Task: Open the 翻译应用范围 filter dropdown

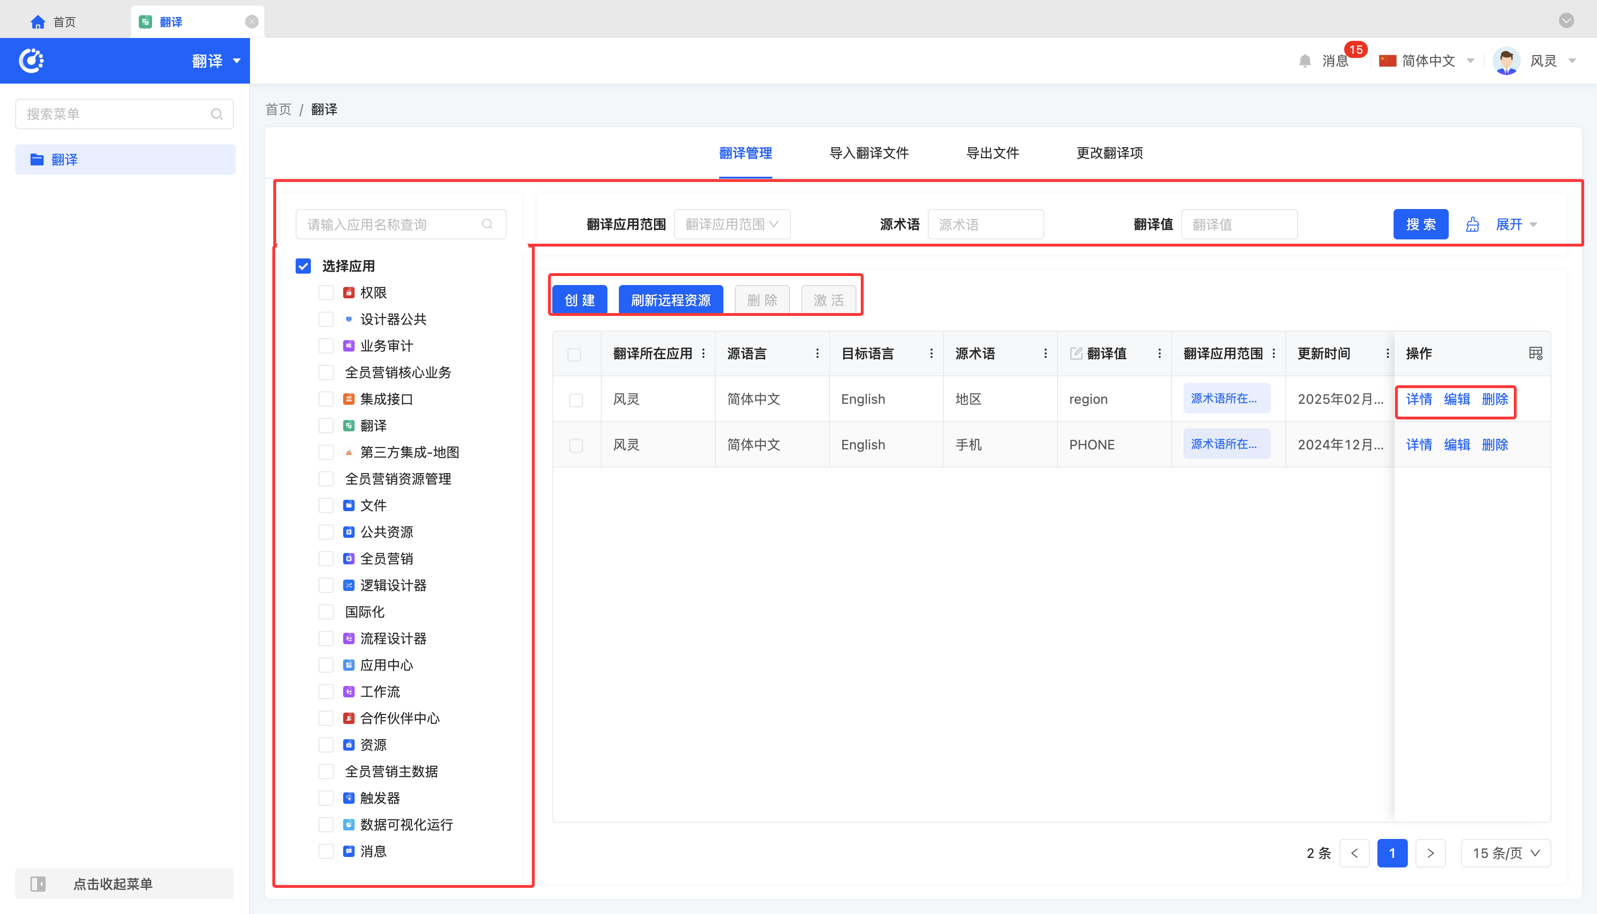Action: pyautogui.click(x=731, y=224)
